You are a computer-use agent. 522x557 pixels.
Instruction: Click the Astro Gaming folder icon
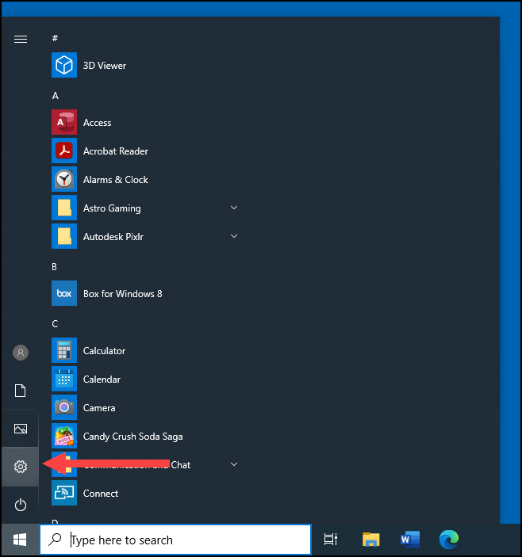click(x=64, y=208)
